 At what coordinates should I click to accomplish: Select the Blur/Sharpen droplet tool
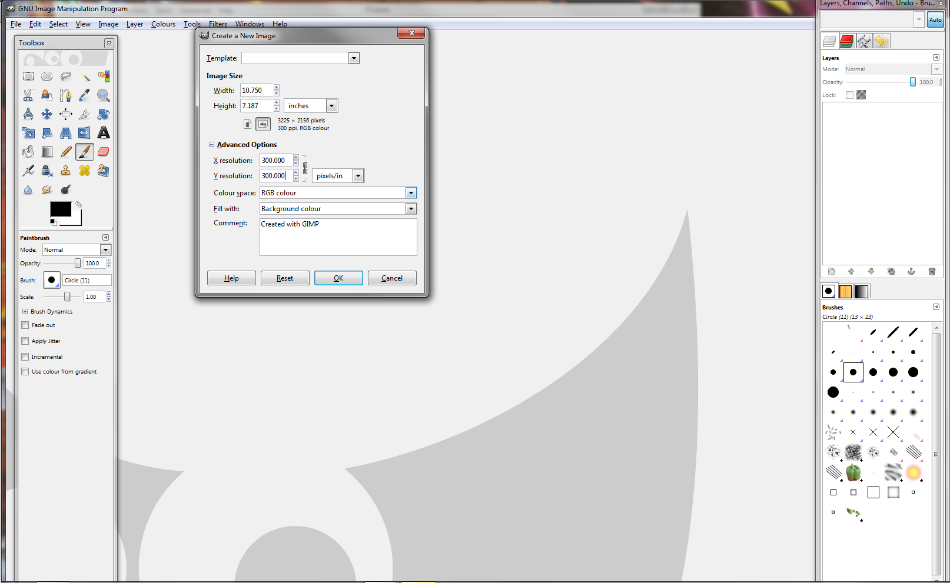(28, 189)
